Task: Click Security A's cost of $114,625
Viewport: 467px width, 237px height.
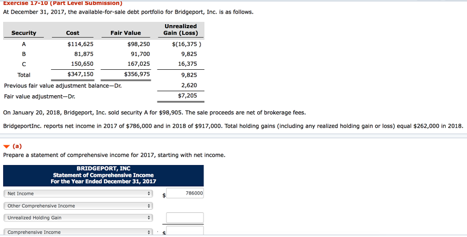Action: 80,44
